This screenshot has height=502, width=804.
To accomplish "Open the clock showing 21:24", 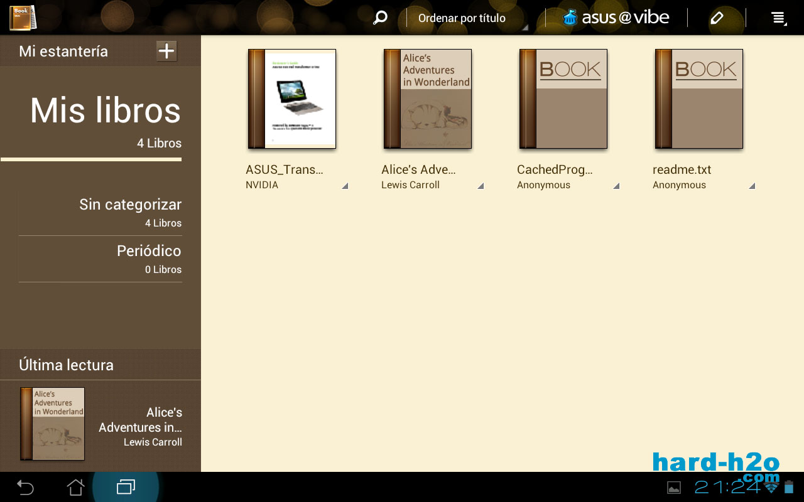I will click(727, 487).
